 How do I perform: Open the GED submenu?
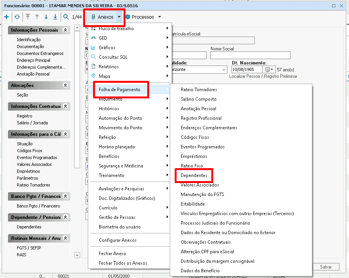[x=130, y=38]
